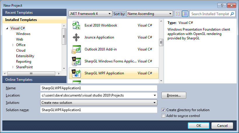239x133 pixels.
Task: Toggle Create directory for solution checkbox
Action: (x=163, y=110)
